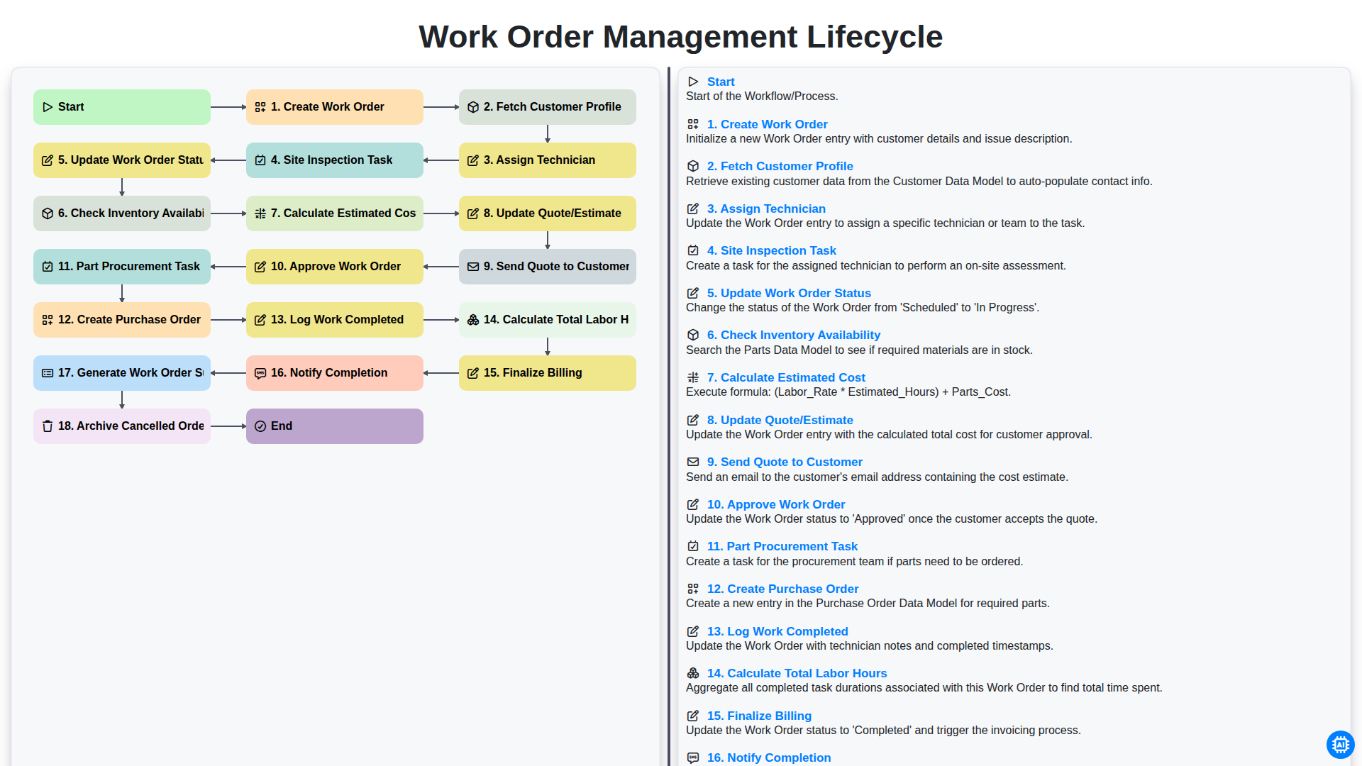Screen dimensions: 1362x766
Task: Select the green Start flowchart node
Action: click(x=122, y=107)
